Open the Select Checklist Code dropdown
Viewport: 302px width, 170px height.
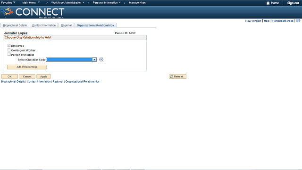coord(71,59)
